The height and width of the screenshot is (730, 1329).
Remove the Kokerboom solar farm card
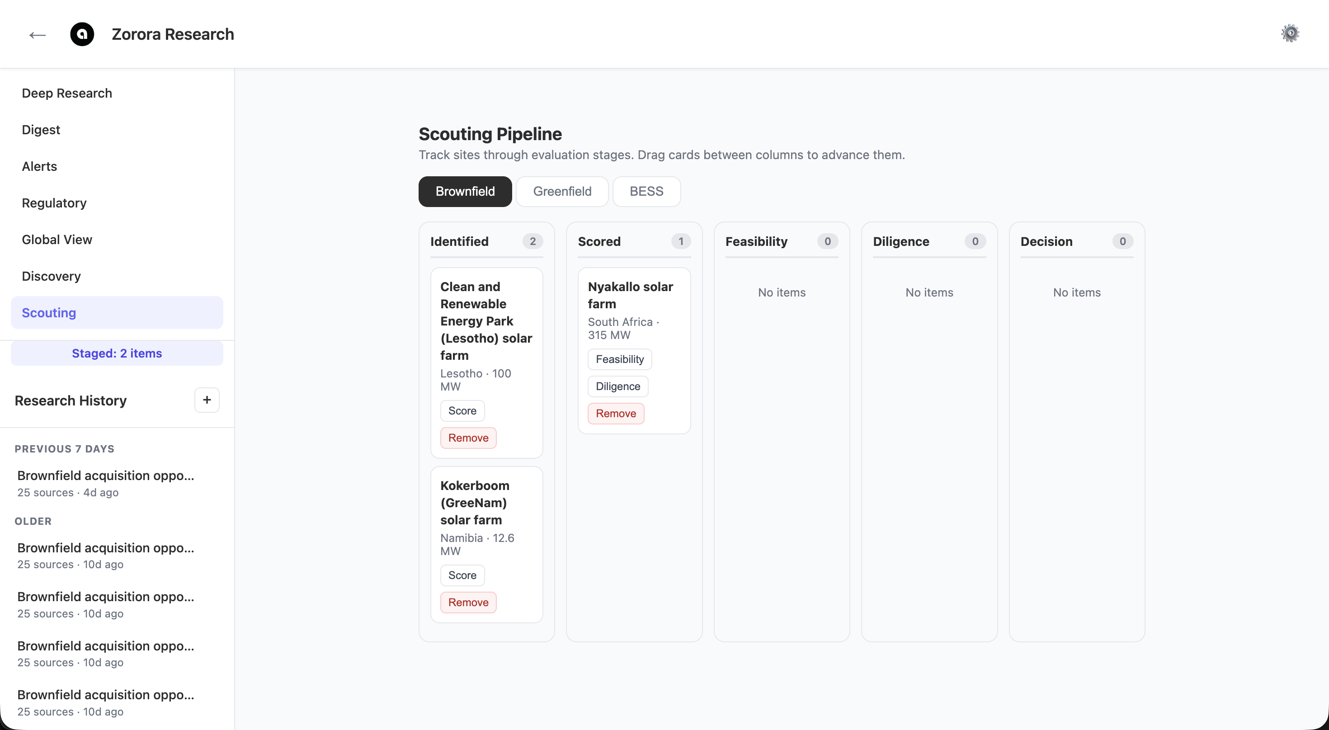pyautogui.click(x=468, y=602)
